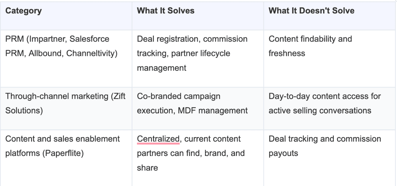The image size is (397, 186).
Task: Click the word share in last row
Action: 147,168
